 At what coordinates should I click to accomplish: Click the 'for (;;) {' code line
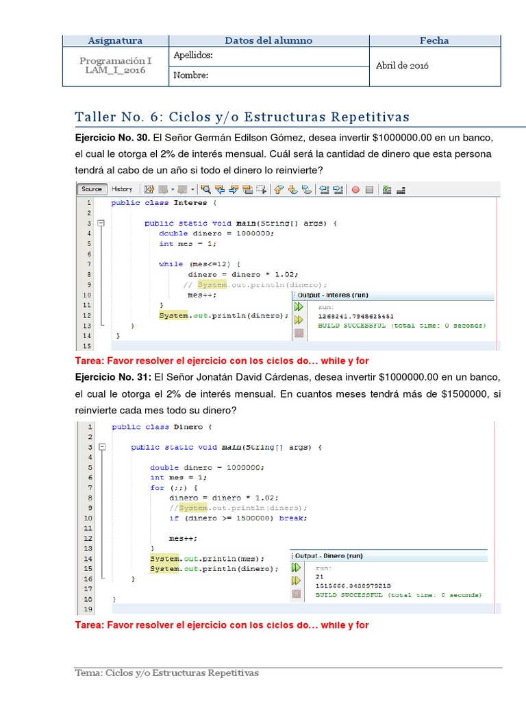(x=173, y=488)
